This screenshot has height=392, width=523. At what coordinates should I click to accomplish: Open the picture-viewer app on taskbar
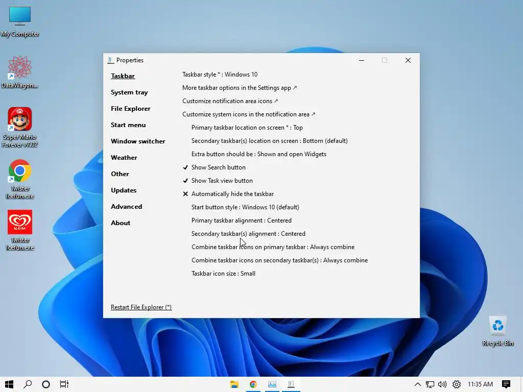tap(272, 384)
